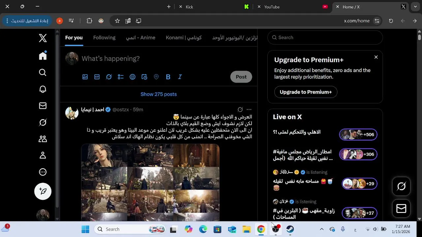Open the post image collage
Viewport: 422px width, 237px height.
point(150,182)
